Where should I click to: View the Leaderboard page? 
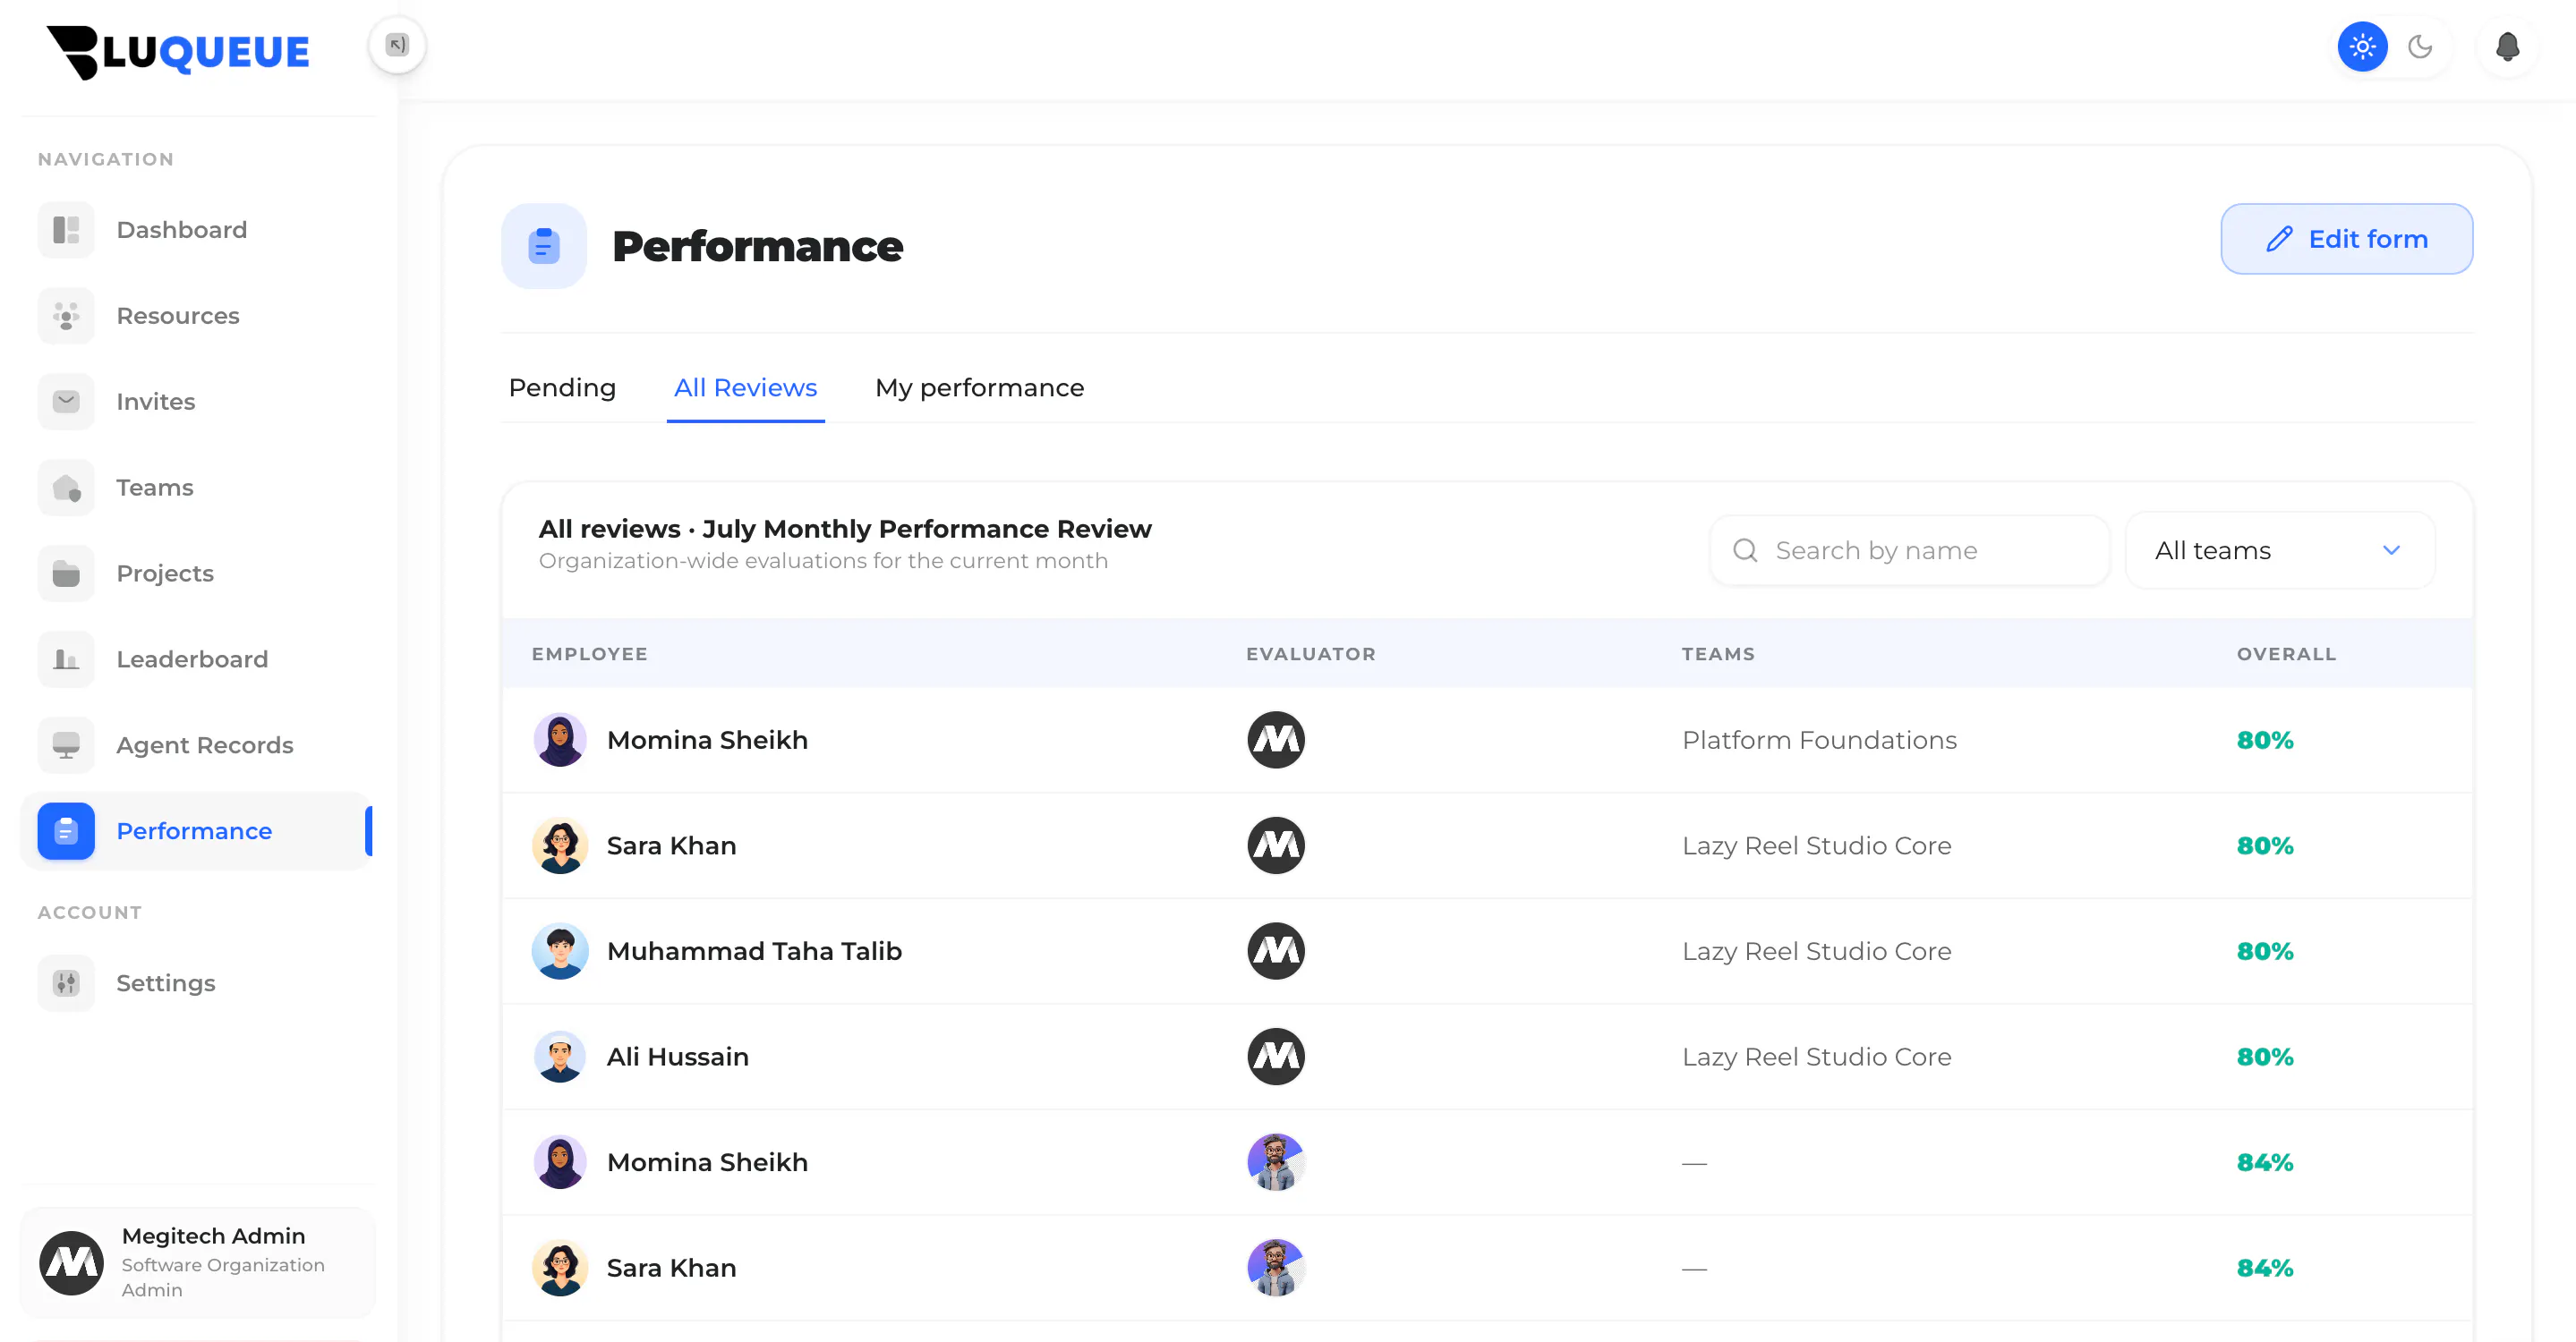click(197, 659)
